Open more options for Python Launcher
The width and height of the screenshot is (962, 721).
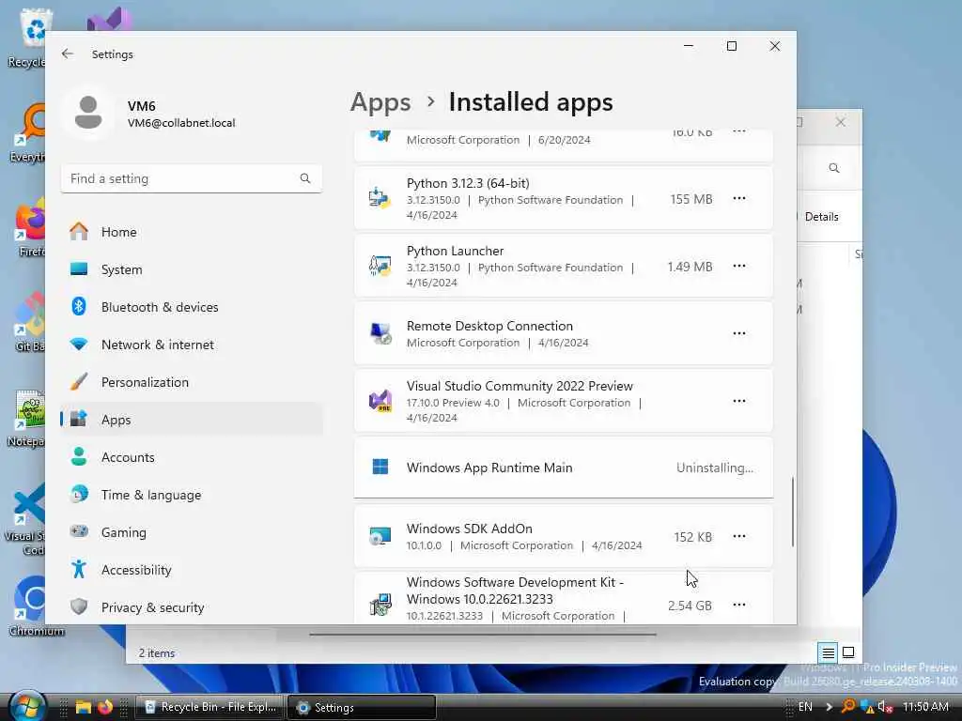tap(739, 266)
